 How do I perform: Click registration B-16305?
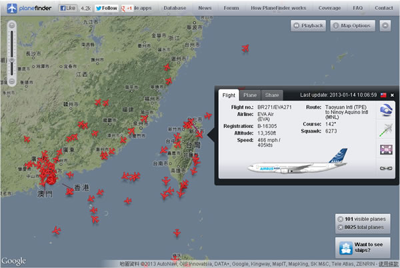tap(267, 126)
